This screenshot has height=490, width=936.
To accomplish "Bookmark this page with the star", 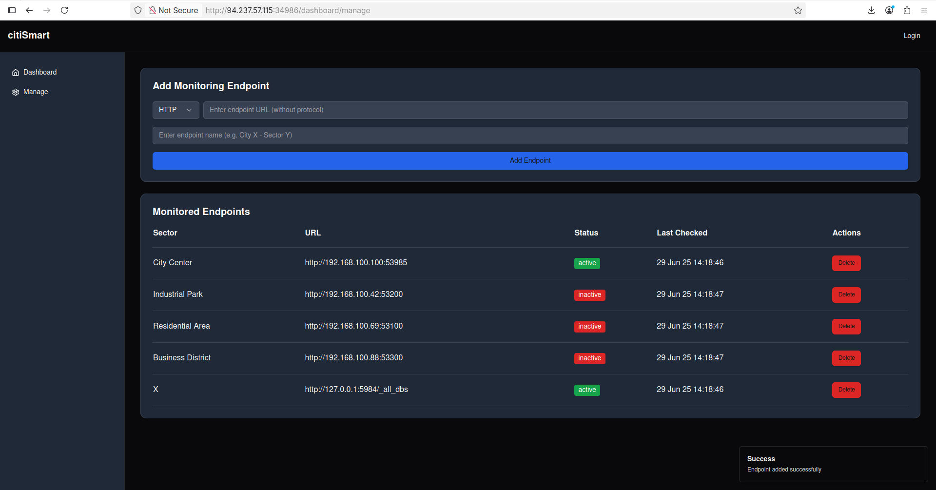I will (798, 10).
